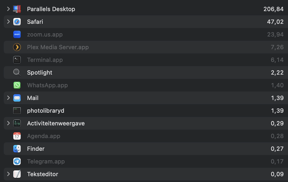Screen dimensions: 288x182
Task: Expand the Teksteditor process group
Action: [8, 174]
